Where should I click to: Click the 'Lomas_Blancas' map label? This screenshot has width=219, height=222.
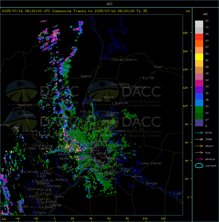click(151, 163)
